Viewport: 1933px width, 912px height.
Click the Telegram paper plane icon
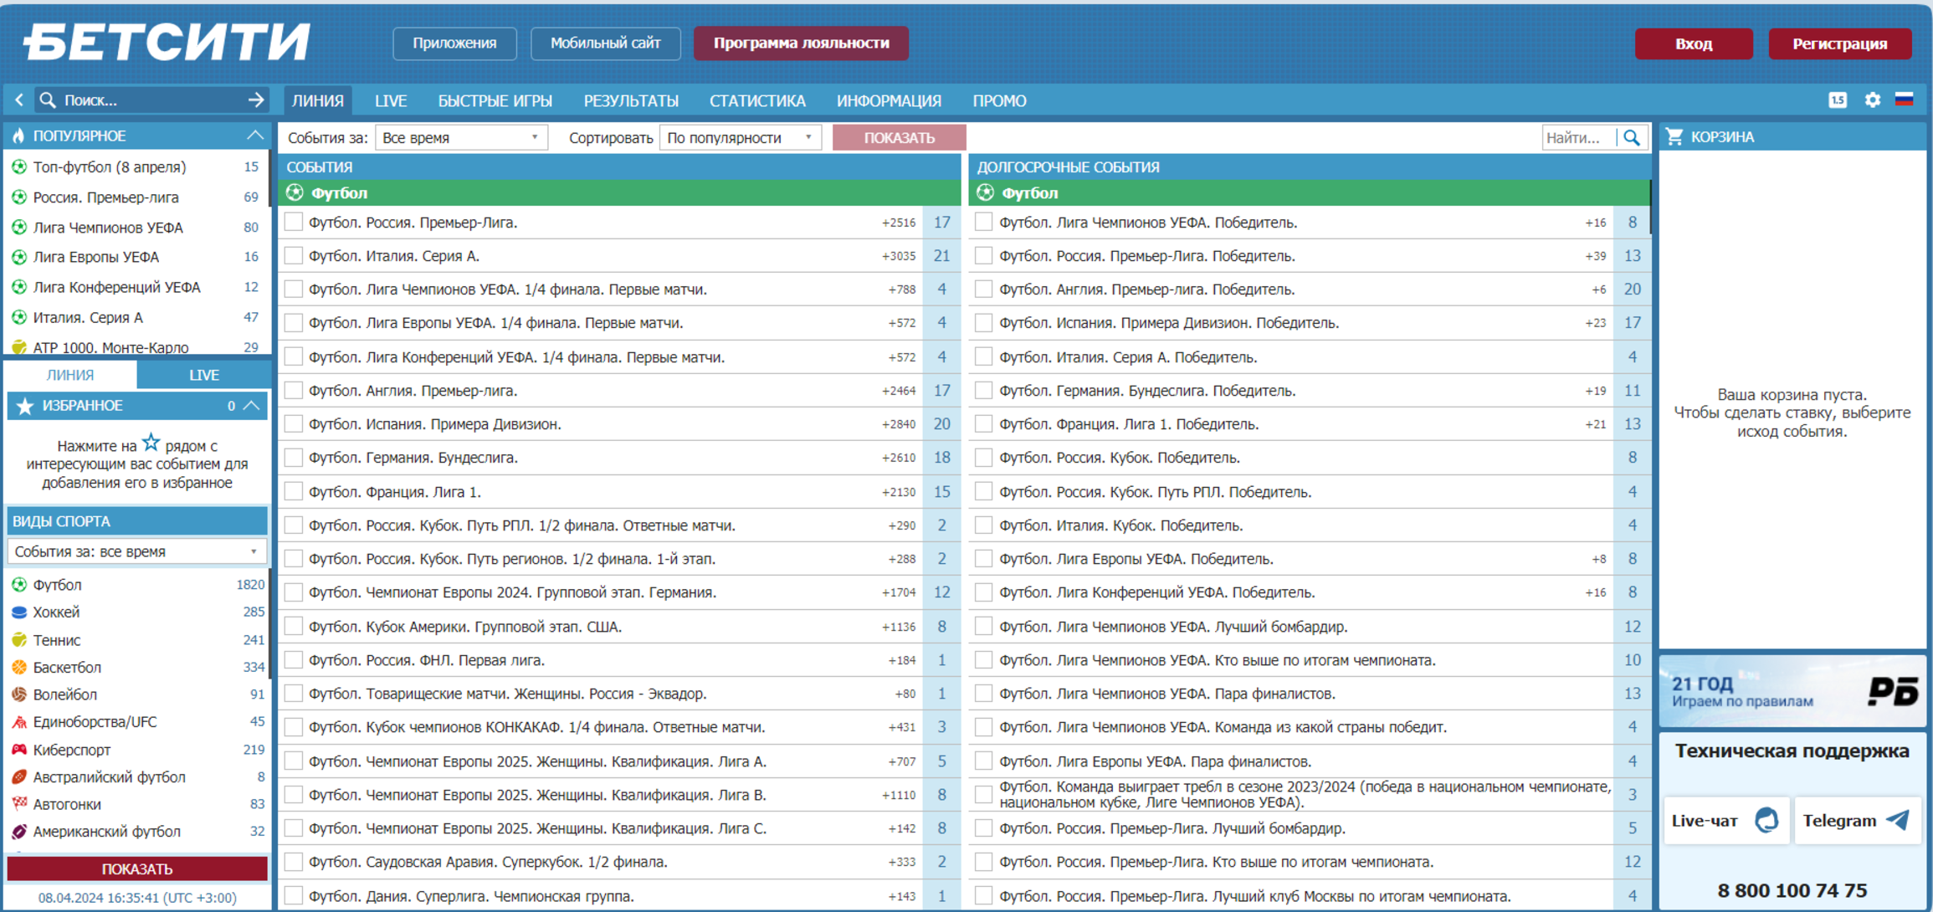pos(1898,820)
